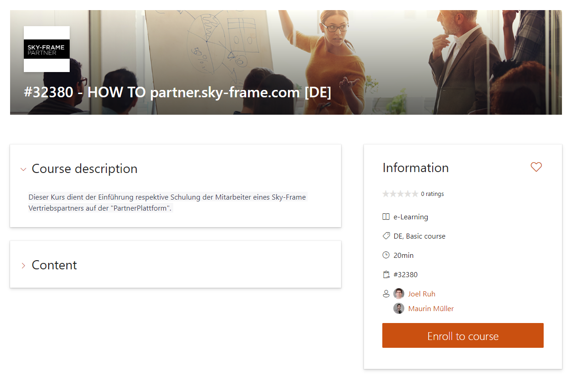The width and height of the screenshot is (573, 379).
Task: Click the person icon beside instructors
Action: [x=386, y=294]
